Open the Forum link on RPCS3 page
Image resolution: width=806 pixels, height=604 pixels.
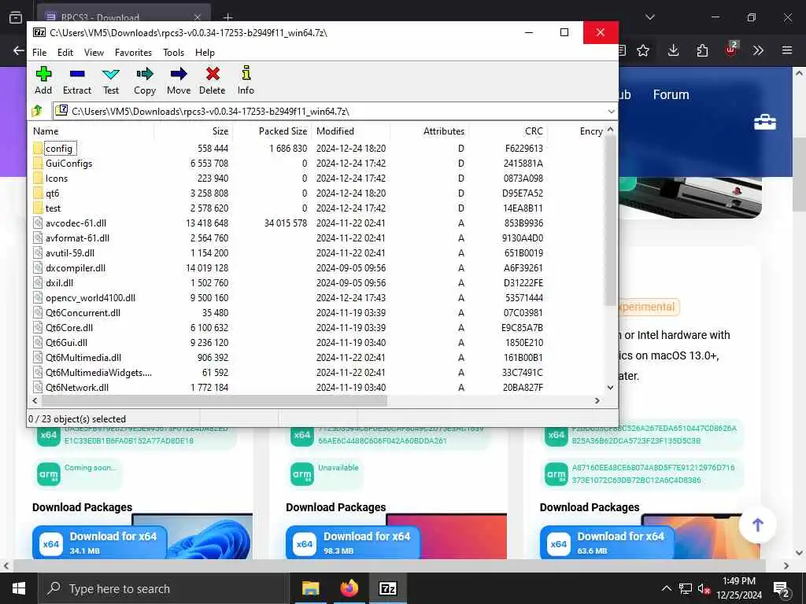[x=671, y=94]
